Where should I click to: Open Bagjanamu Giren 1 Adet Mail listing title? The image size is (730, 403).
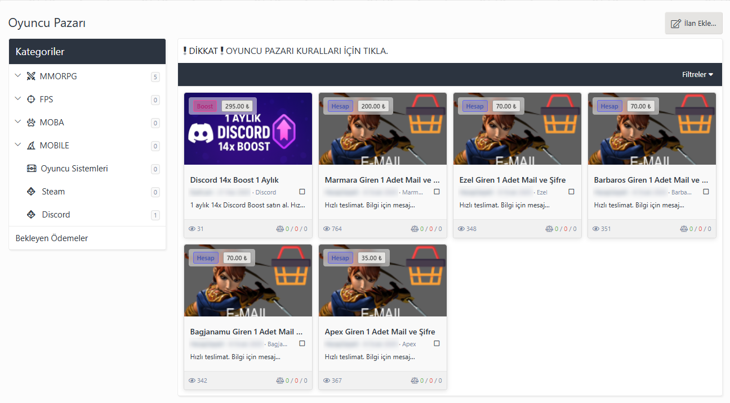pos(247,332)
